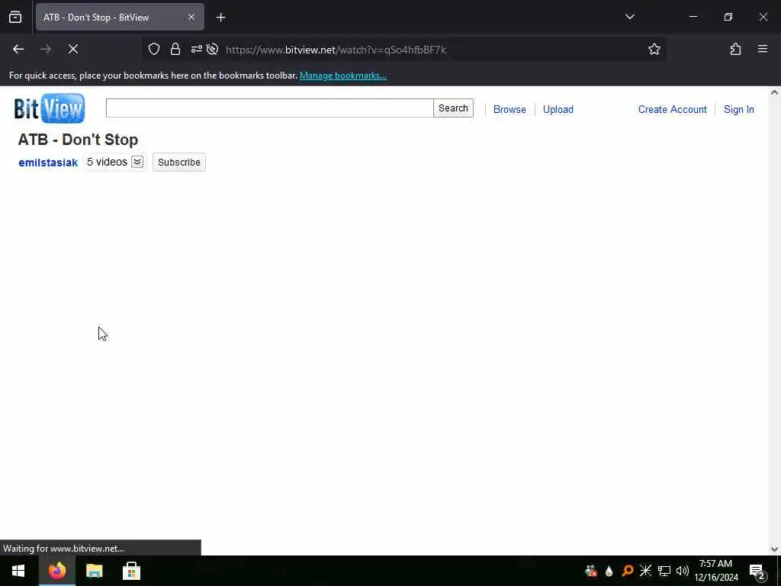Viewport: 781px width, 586px height.
Task: Open Manage bookmarks link
Action: pos(342,76)
